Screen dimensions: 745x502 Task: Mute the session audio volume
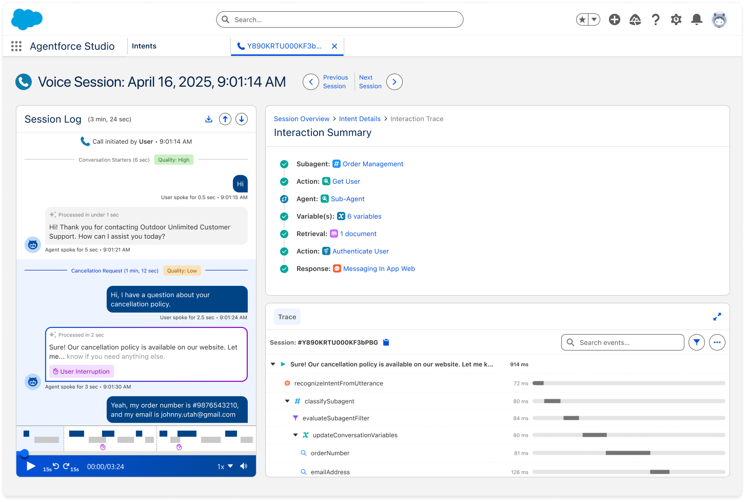244,467
